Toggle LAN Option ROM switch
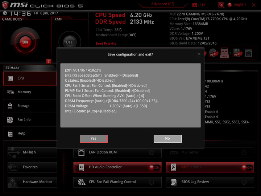This screenshot has height=196, width=261. pos(152,152)
